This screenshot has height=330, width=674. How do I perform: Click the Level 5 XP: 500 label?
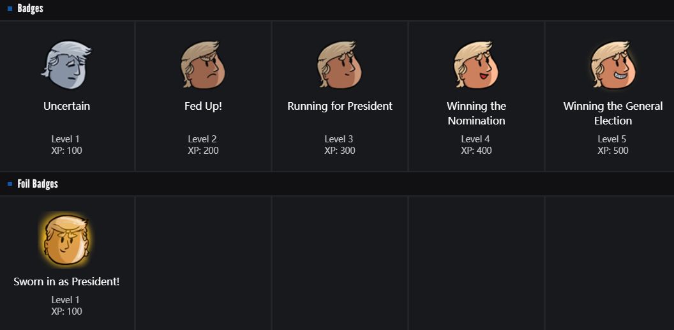click(x=613, y=145)
